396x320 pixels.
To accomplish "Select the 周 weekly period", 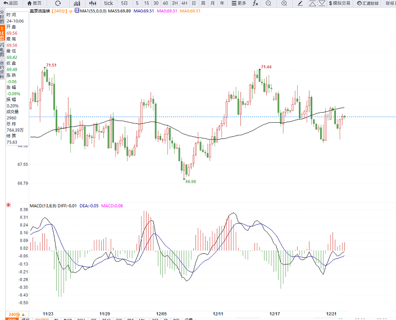I will 203,3.
